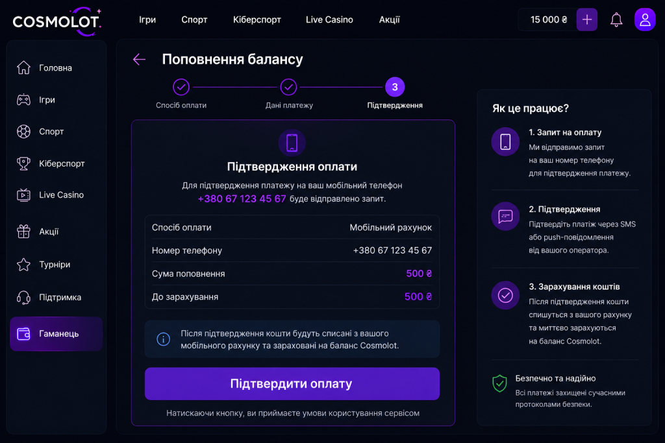Open Кіберспорт in top navigation
Viewport: 665px width, 443px height.
click(257, 20)
